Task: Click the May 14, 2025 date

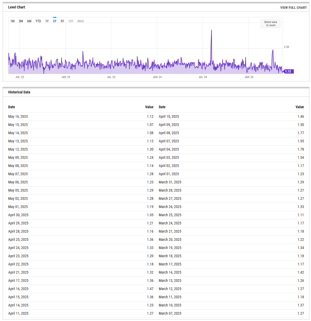Action: point(18,133)
